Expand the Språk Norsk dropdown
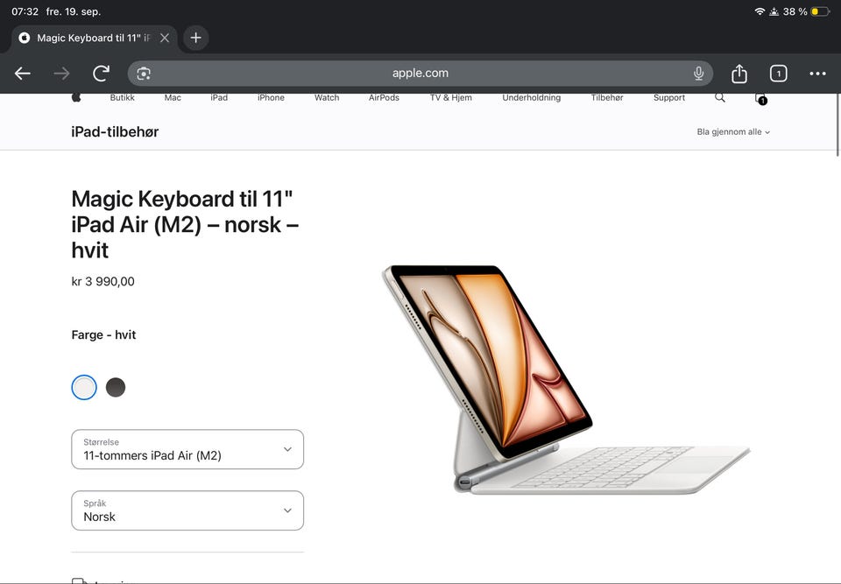The height and width of the screenshot is (584, 841). (x=187, y=510)
